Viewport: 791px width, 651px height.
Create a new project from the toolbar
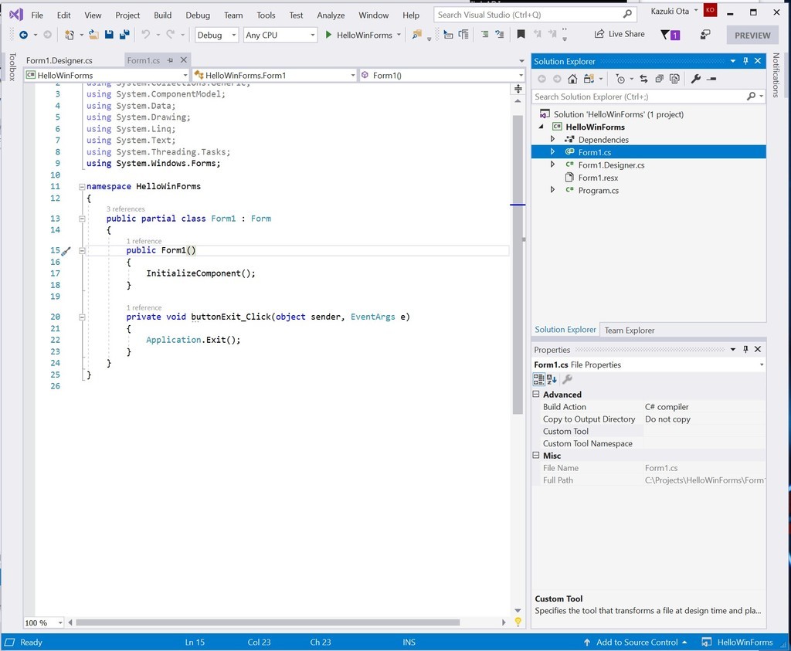[69, 35]
